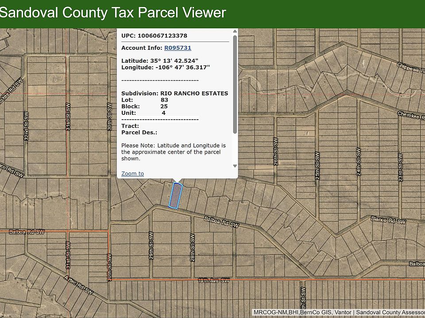Viewport: 425px width, 318px height.
Task: Click the UPC: 1006067123378 text
Action: pos(154,36)
